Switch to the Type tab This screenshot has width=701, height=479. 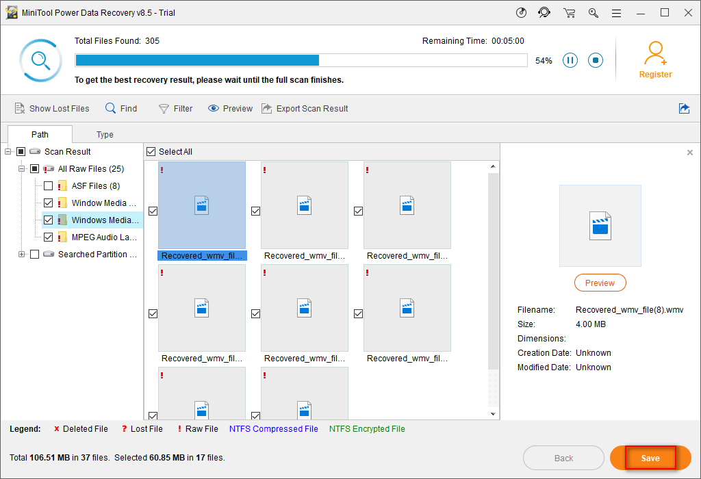point(105,135)
